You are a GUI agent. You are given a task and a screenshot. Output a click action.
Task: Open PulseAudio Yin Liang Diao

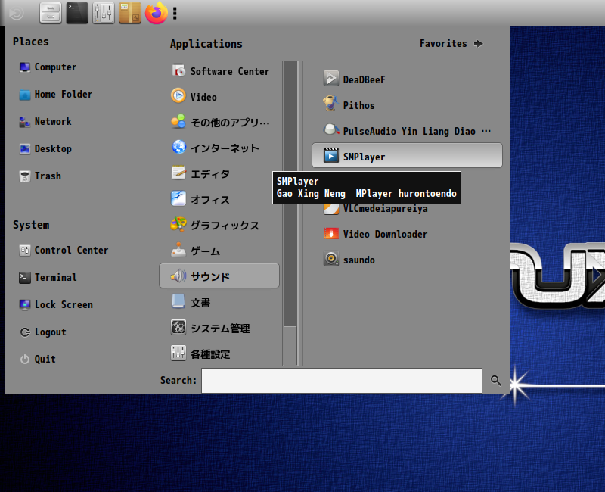[x=407, y=131]
